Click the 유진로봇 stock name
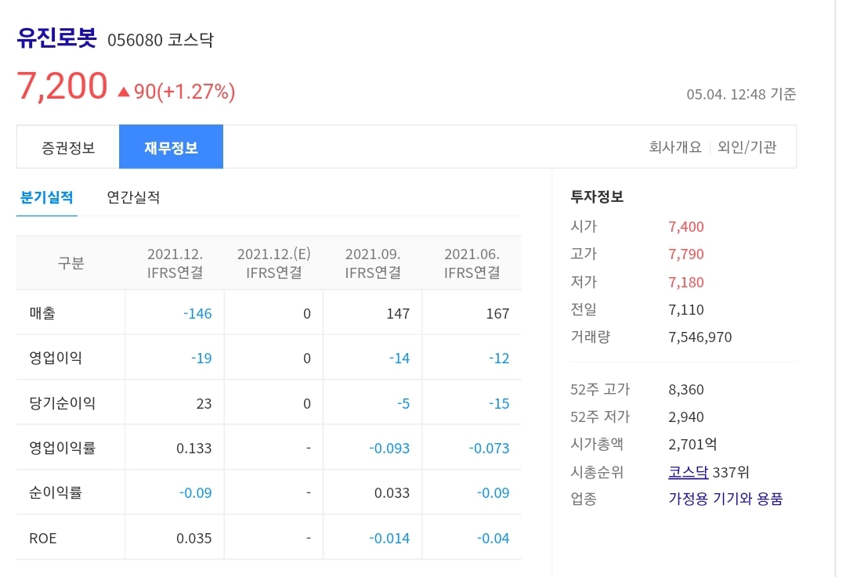This screenshot has width=846, height=577. pyautogui.click(x=56, y=38)
